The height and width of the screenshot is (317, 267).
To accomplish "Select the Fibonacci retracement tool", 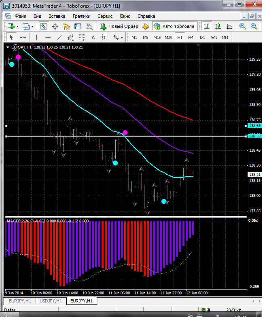I will 82,37.
